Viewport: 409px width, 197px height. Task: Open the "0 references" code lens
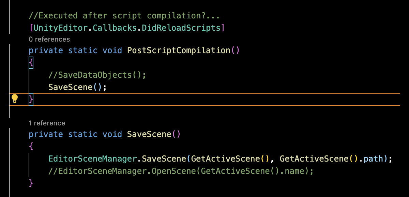click(x=49, y=39)
